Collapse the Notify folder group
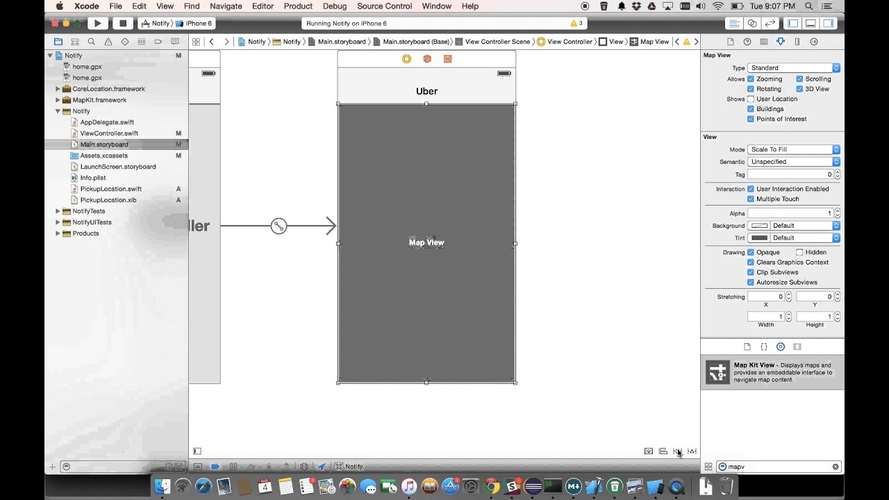The width and height of the screenshot is (889, 500). pyautogui.click(x=58, y=111)
